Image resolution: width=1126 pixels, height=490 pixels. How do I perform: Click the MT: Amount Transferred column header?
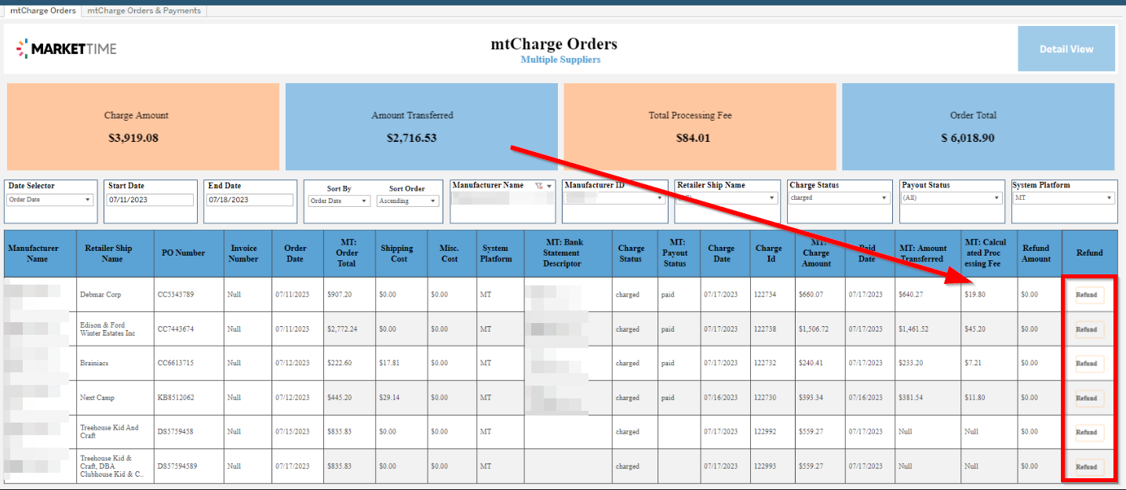tap(927, 253)
